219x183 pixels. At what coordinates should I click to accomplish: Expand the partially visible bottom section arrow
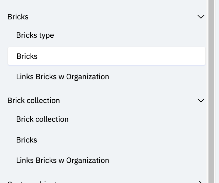[x=201, y=182]
